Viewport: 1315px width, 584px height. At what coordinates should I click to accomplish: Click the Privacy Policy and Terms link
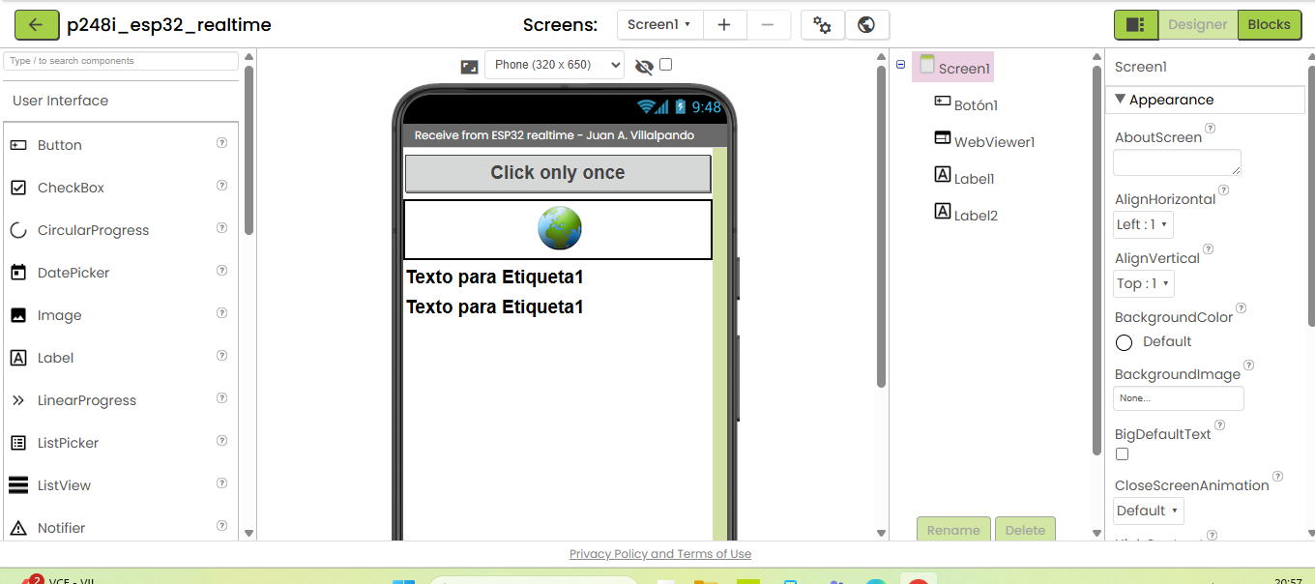(659, 554)
